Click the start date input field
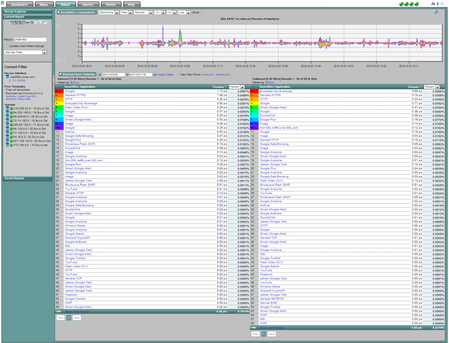 point(114,74)
